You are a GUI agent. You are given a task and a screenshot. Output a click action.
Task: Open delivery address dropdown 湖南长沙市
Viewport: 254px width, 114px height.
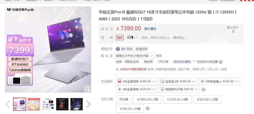pos(134,56)
